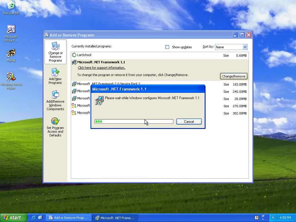Click the 183.00MB size value
The width and height of the screenshot is (296, 222).
click(240, 84)
